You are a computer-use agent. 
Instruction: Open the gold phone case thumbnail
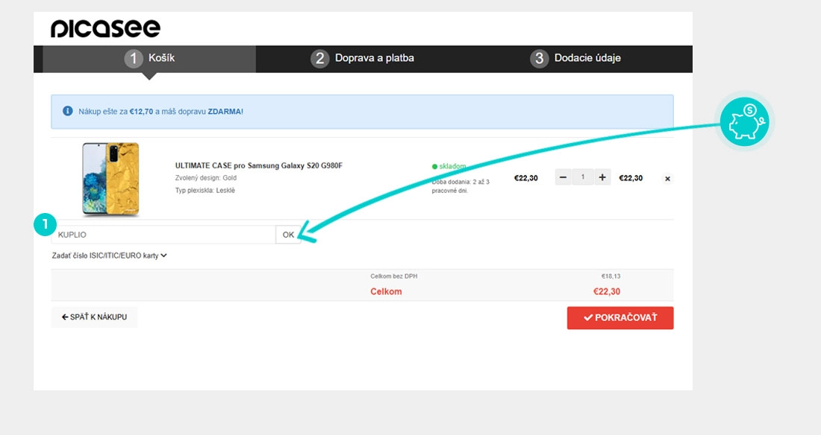coord(110,179)
